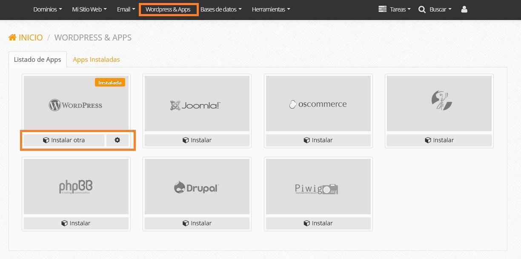Expand the Mi Sitio Web menu
Viewport: 521px width, 259px height.
pyautogui.click(x=89, y=9)
